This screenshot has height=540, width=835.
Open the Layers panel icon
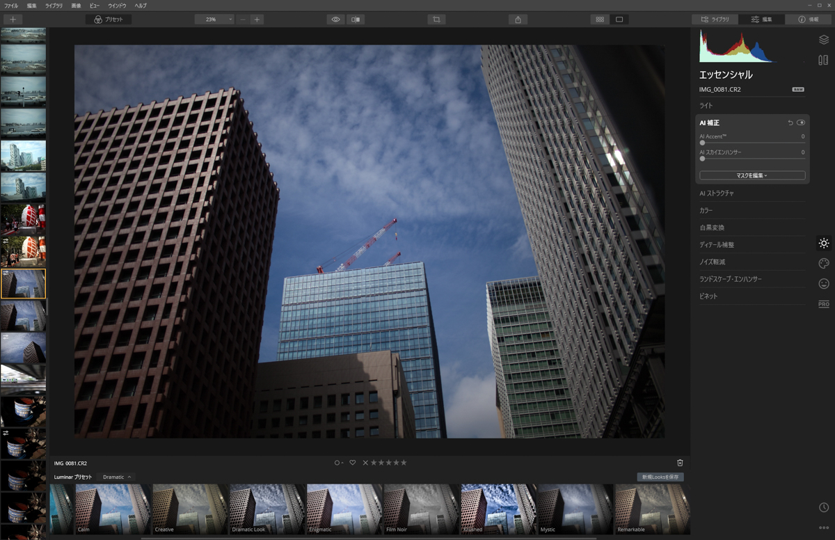click(x=824, y=40)
